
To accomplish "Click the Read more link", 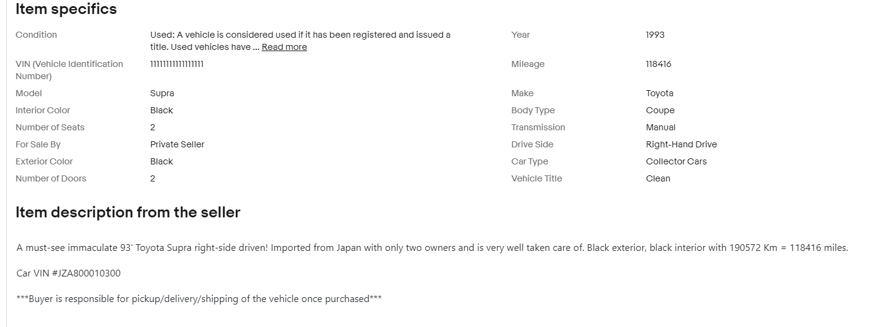I will [284, 47].
